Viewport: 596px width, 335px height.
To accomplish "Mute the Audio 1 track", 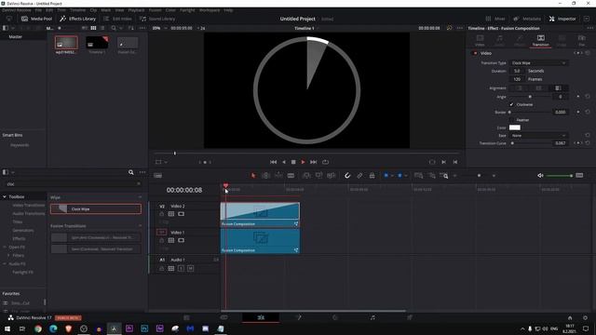I will click(x=190, y=268).
